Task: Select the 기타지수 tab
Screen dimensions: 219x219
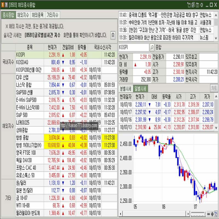Action: click(53, 15)
